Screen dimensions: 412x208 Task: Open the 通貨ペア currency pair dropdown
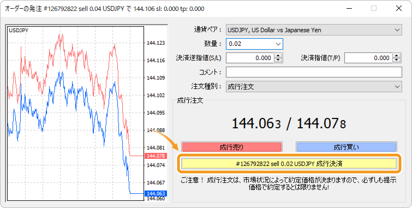tap(314, 30)
